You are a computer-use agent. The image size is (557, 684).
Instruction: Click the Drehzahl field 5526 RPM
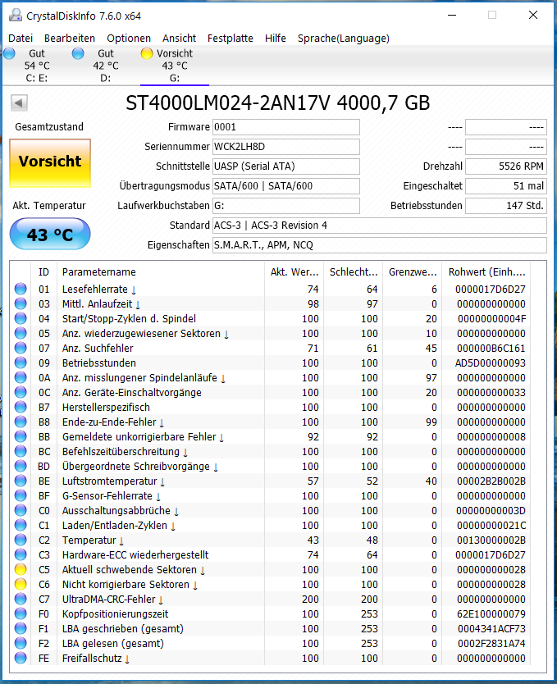pos(506,166)
